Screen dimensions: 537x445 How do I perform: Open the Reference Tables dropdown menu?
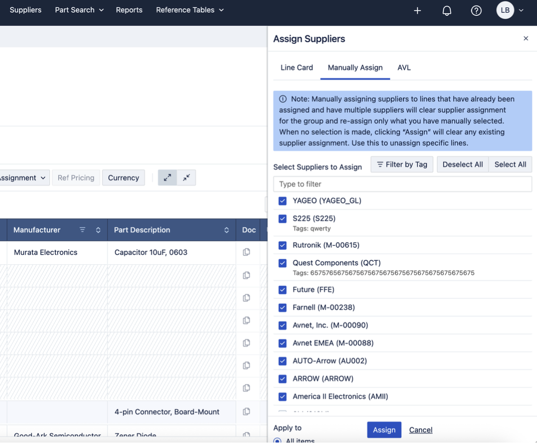(x=190, y=10)
